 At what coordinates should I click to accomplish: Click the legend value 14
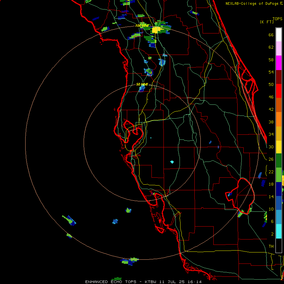click(271, 197)
